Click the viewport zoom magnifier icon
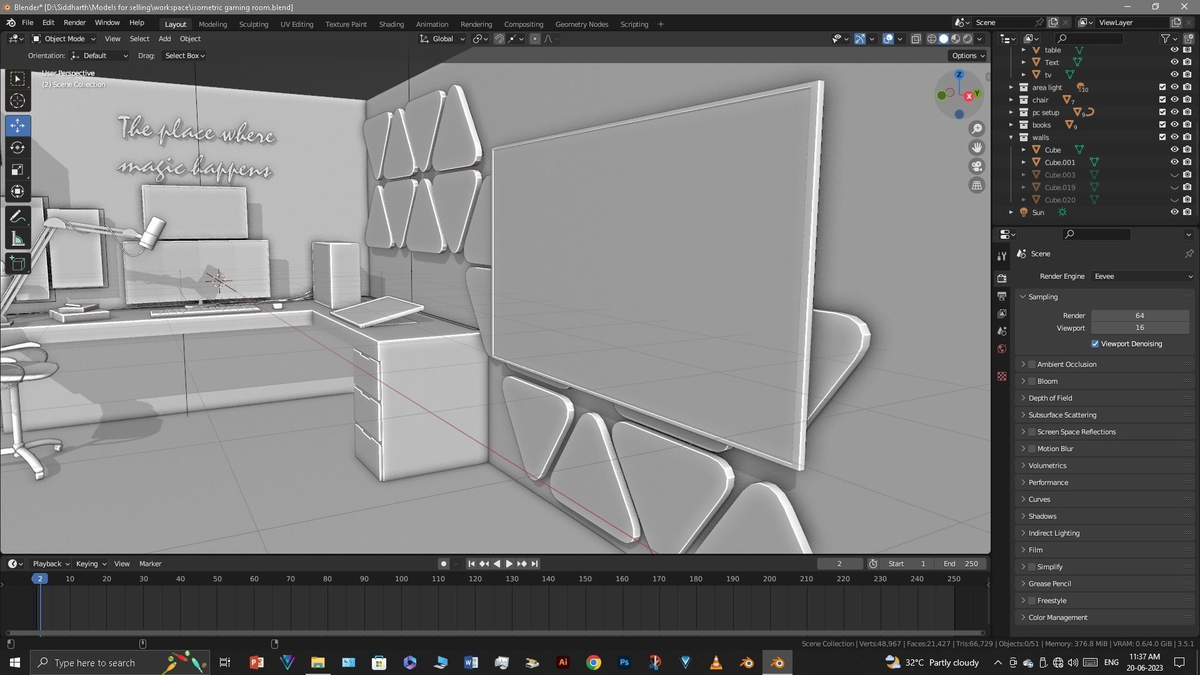 point(977,129)
